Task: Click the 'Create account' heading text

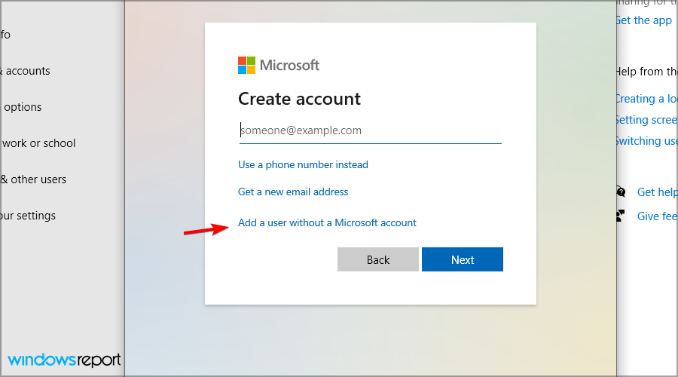Action: (x=299, y=99)
